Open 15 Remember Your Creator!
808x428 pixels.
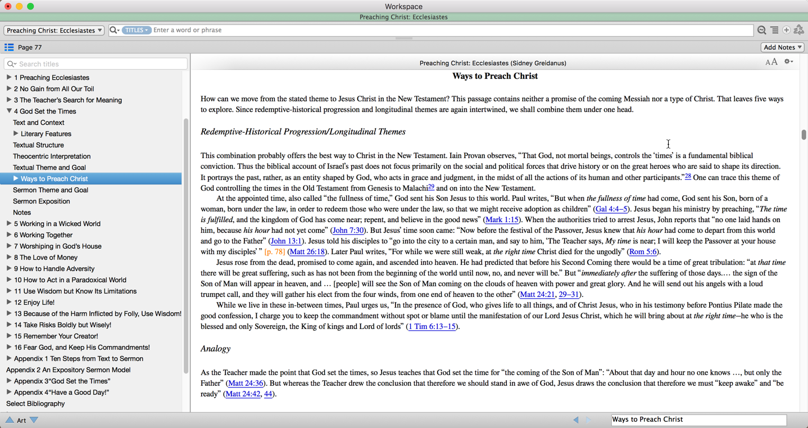pos(56,336)
